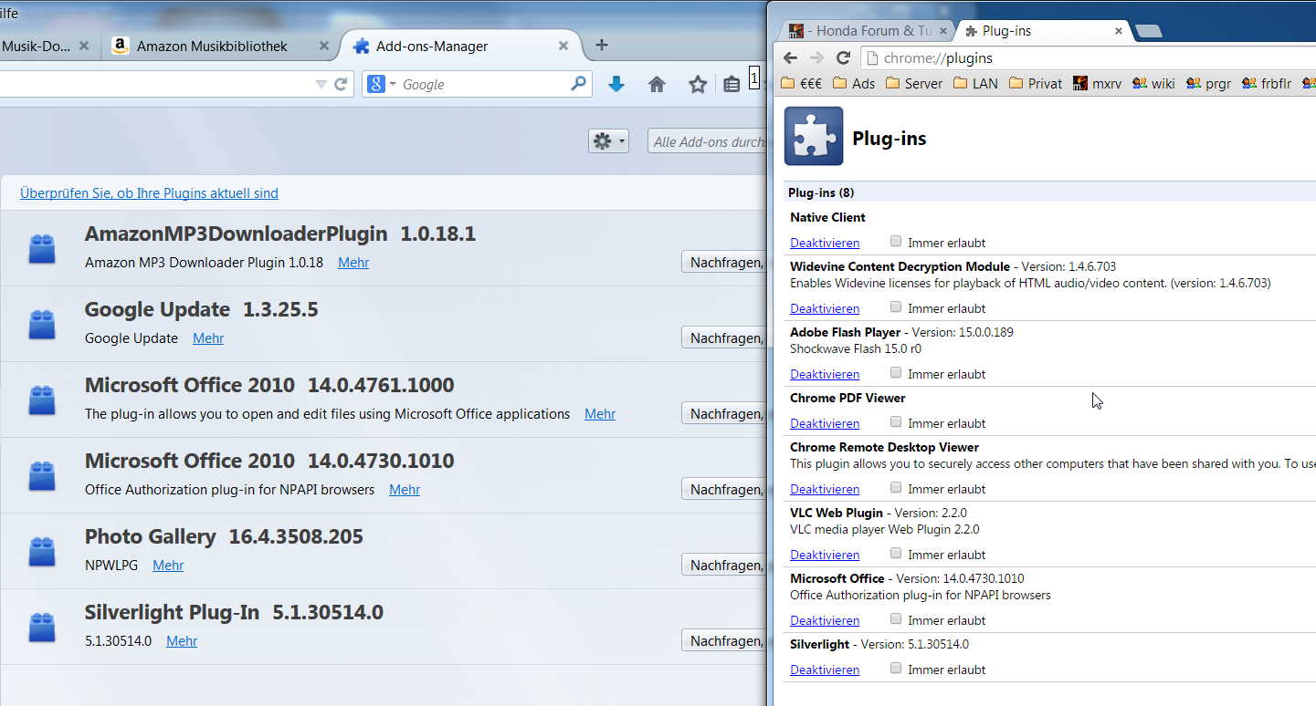Viewport: 1316px width, 706px height.
Task: Open new Firefox tab with plus button
Action: click(601, 45)
